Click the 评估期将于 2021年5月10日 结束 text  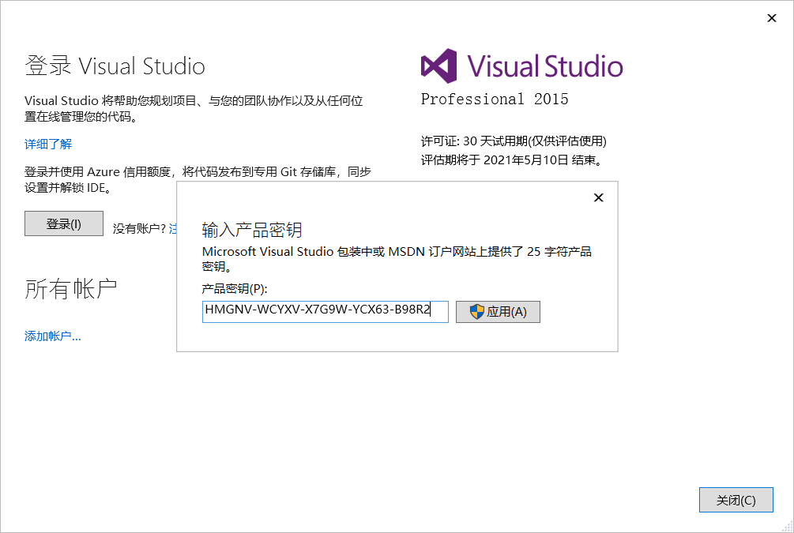(512, 160)
